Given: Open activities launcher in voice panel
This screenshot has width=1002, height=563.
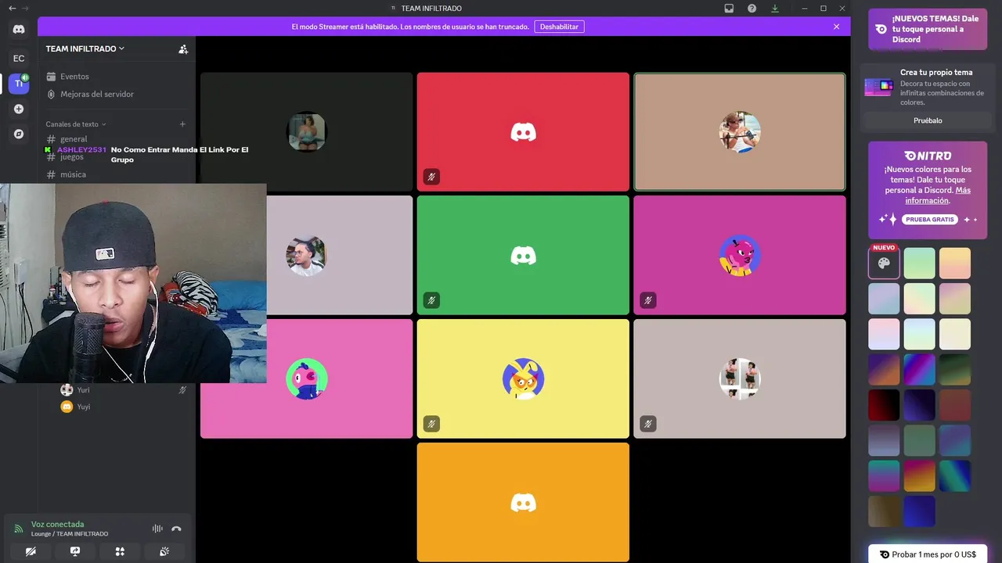Looking at the screenshot, I should point(120,551).
